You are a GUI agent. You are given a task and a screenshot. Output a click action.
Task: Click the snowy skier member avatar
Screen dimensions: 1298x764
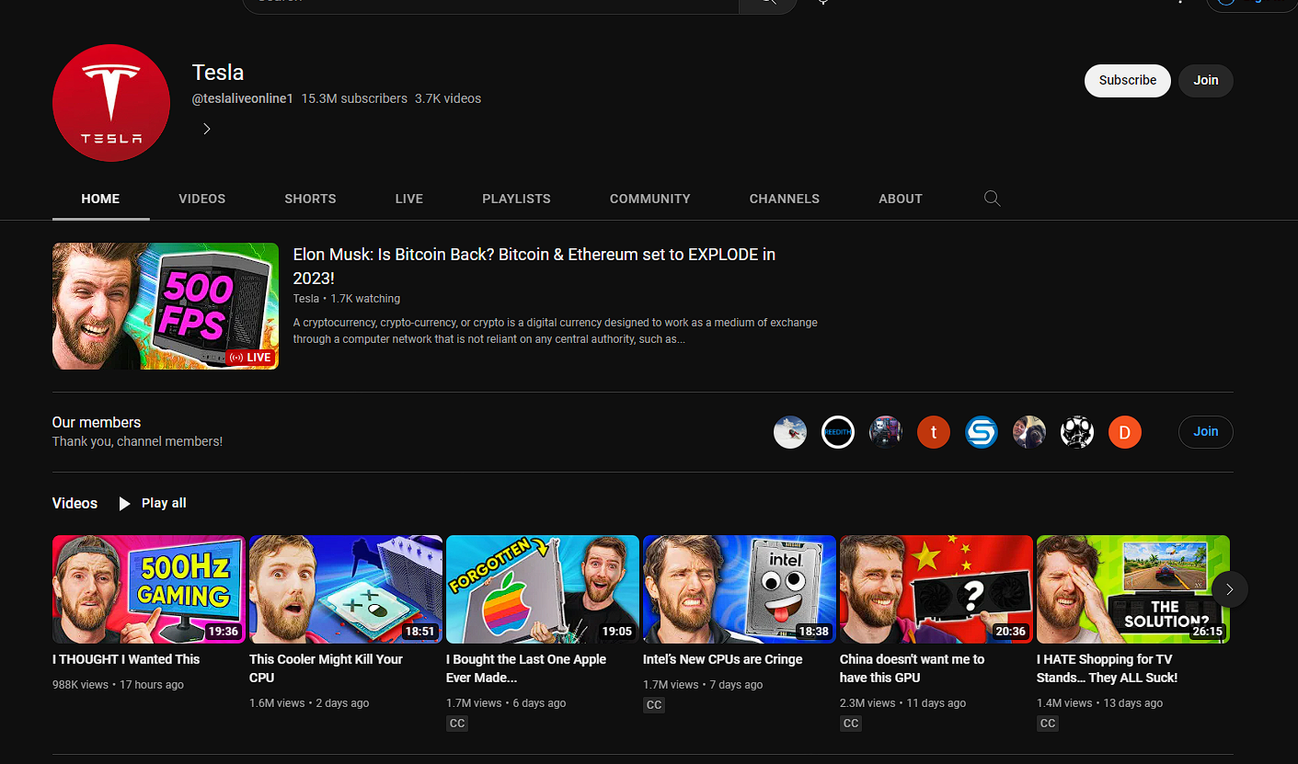790,432
